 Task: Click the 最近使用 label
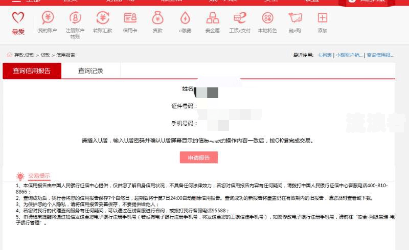[303, 55]
